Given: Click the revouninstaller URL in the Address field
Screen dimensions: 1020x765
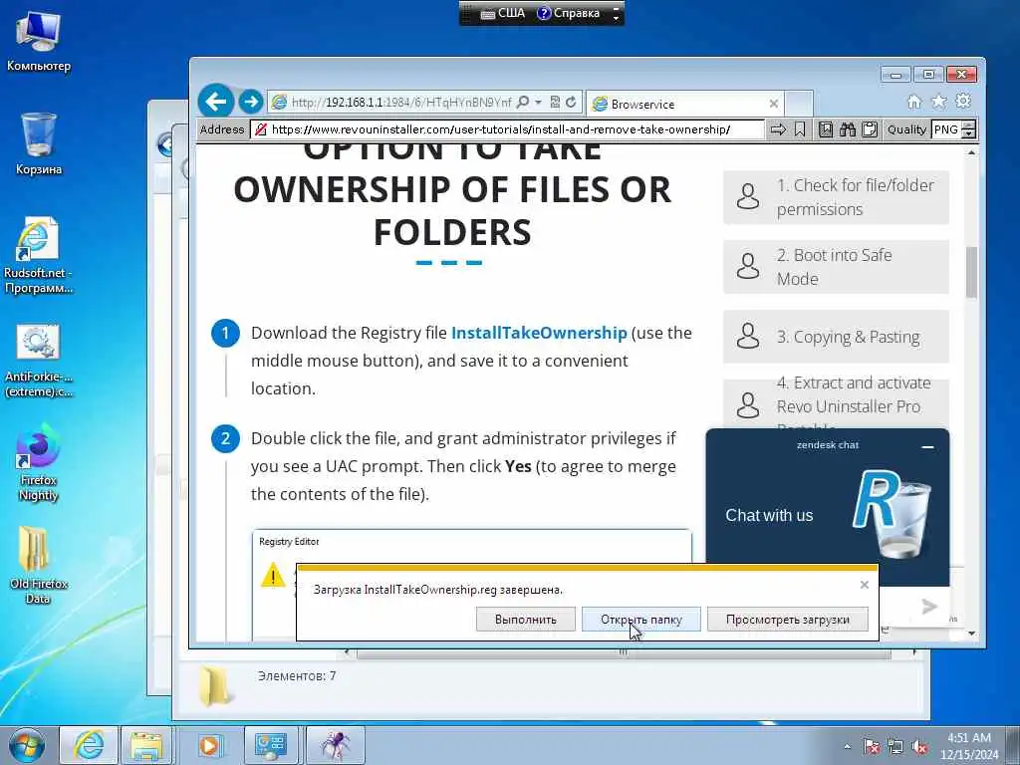Looking at the screenshot, I should click(501, 129).
